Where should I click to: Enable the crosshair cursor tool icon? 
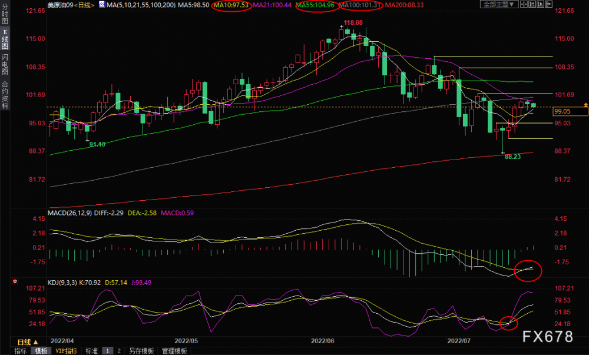tap(524, 5)
